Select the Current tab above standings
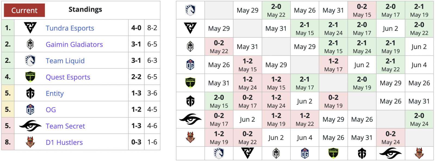The height and width of the screenshot is (162, 435). pos(24,10)
